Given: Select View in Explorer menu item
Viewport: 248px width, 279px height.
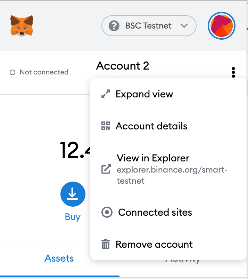Looking at the screenshot, I should [x=153, y=158].
